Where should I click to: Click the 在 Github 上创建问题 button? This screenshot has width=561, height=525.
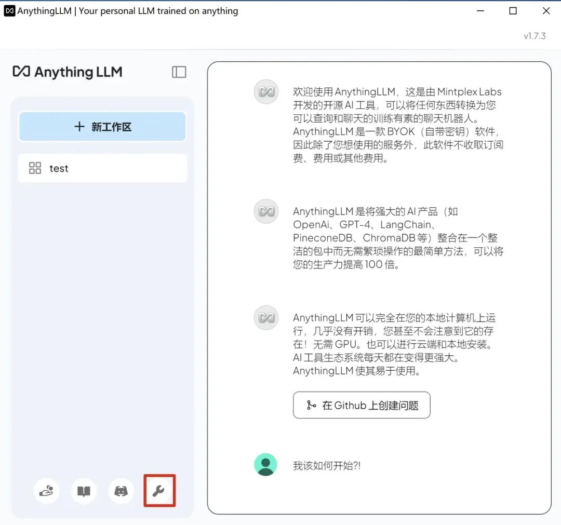tap(362, 405)
